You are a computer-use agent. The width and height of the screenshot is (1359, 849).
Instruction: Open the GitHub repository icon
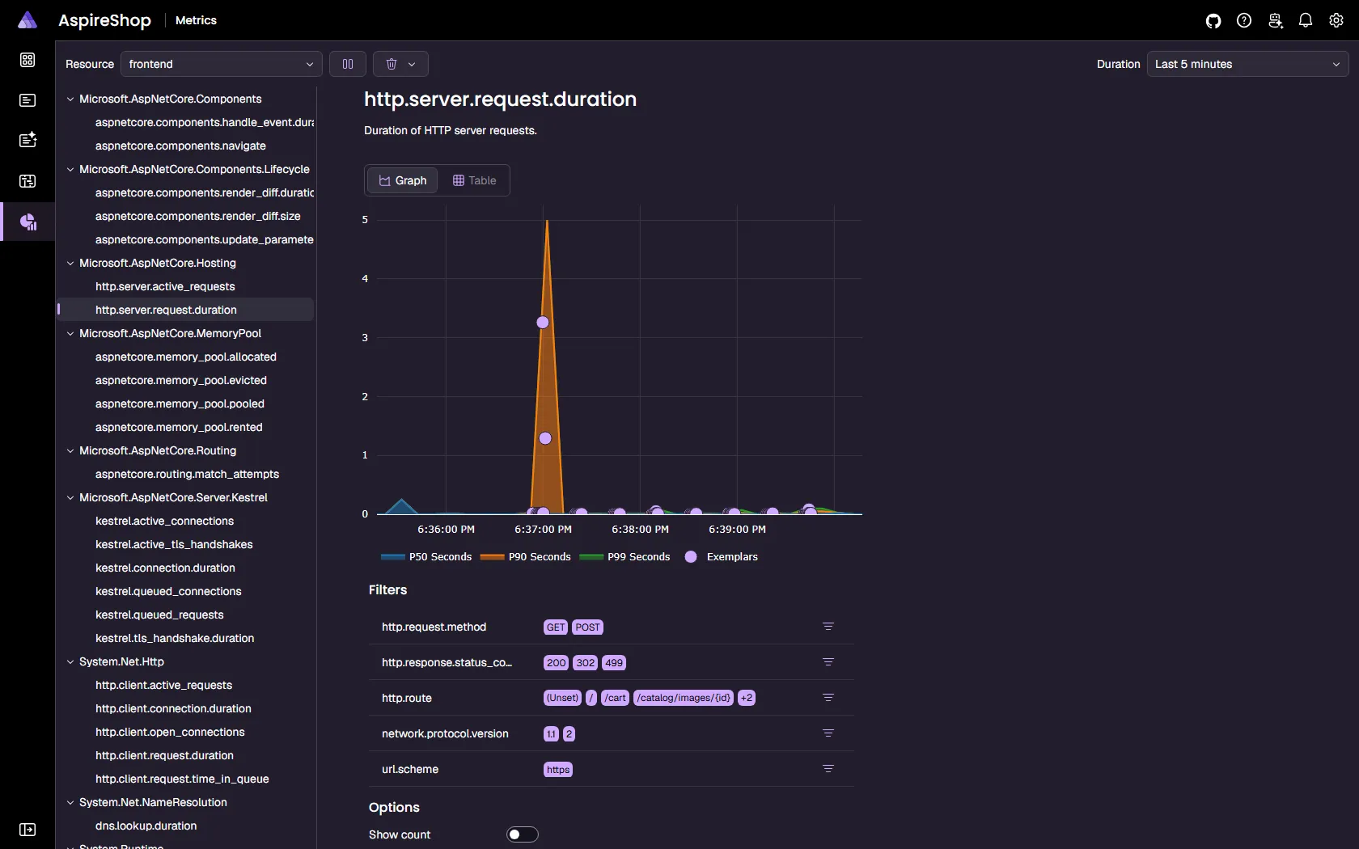pos(1213,21)
